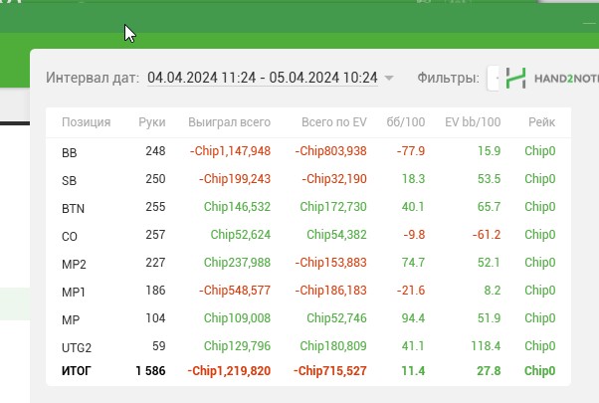Sort by Выиграл всего column header
This screenshot has width=599, height=403.
[x=229, y=122]
